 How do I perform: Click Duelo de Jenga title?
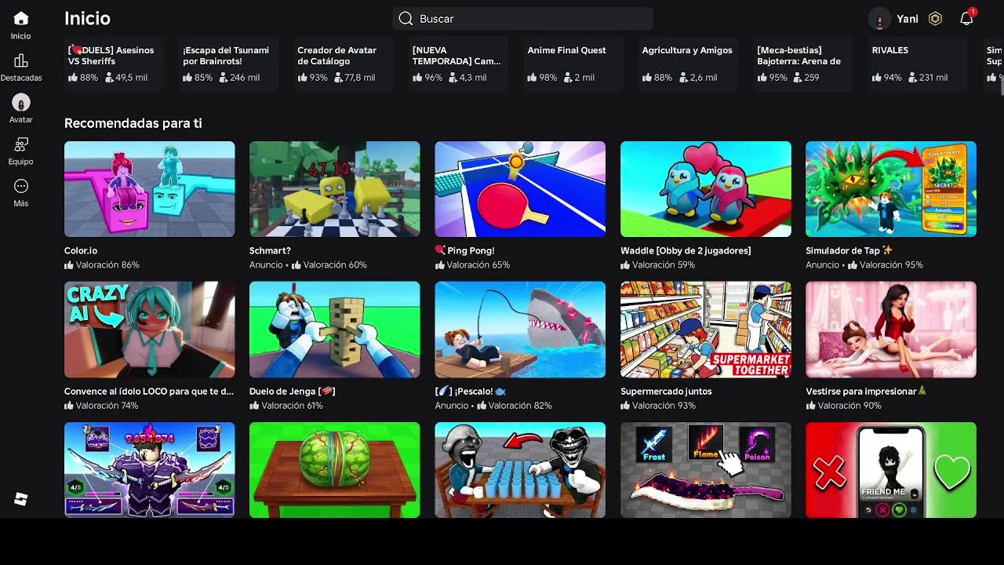[292, 391]
